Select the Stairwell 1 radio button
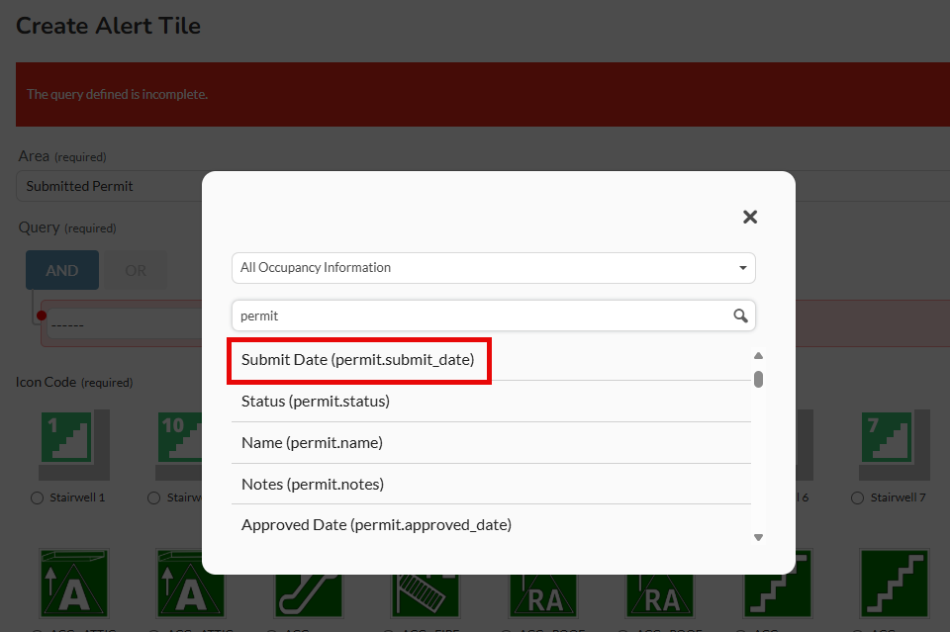 [37, 497]
